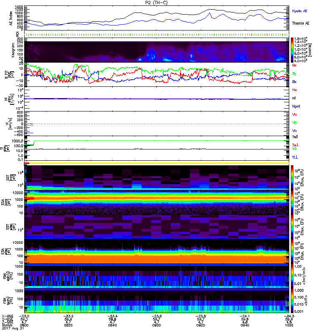Select the red Te-perpendicular legend label
Image resolution: width=313 pixels, height=334 pixels.
pyautogui.click(x=295, y=145)
